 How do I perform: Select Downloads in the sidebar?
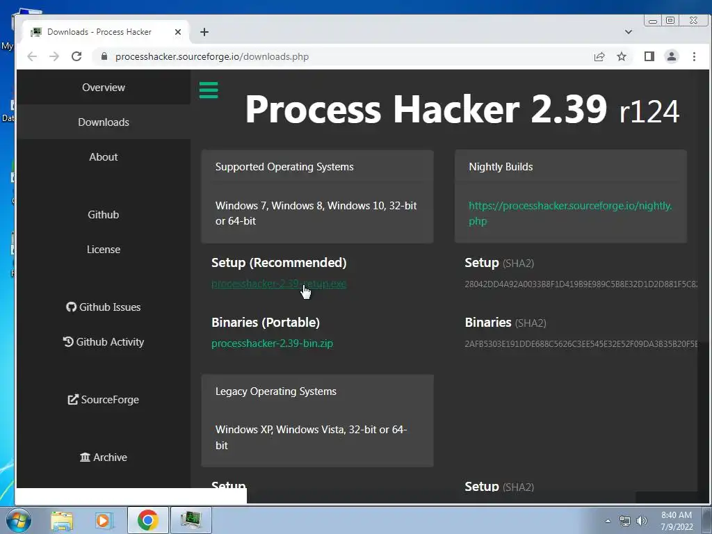click(x=104, y=122)
